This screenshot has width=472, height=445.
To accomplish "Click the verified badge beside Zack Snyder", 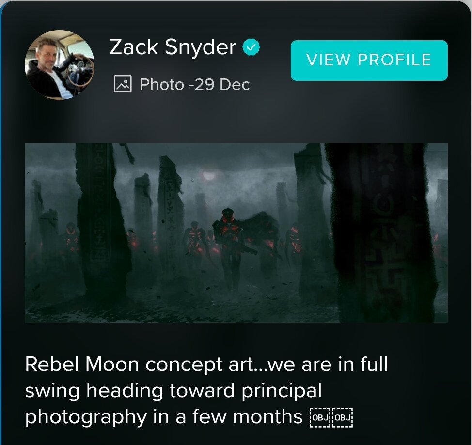I will (x=251, y=47).
